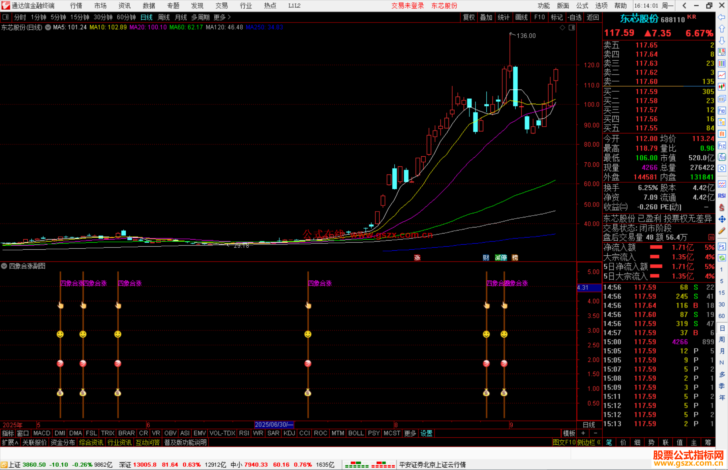
Task: Click the 叠加 button
Action: 486,17
